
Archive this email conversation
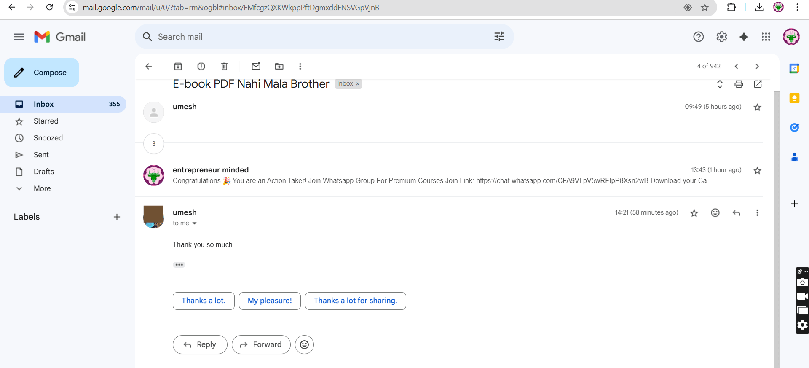click(x=178, y=66)
